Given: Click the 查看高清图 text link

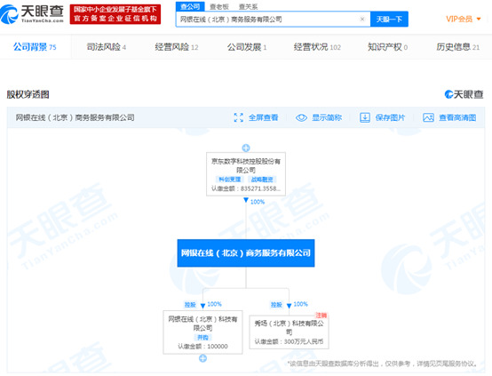Looking at the screenshot, I should pyautogui.click(x=457, y=117).
